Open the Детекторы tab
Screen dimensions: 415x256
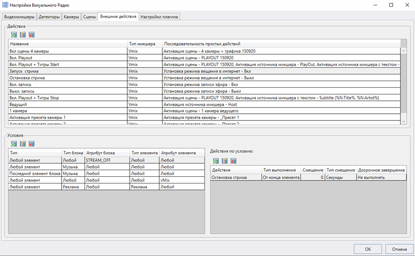point(49,17)
